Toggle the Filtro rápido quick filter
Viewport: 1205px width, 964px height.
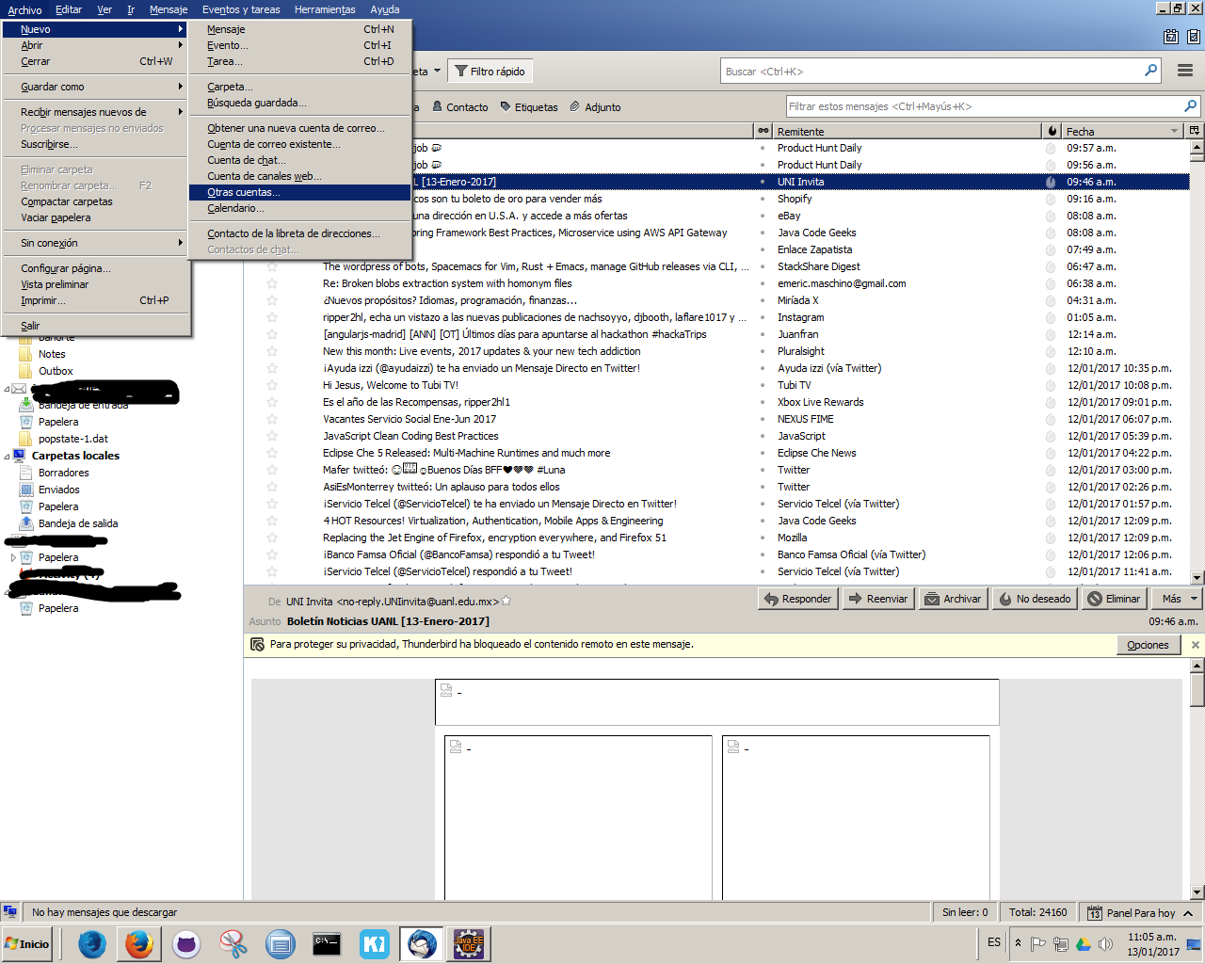tap(490, 72)
